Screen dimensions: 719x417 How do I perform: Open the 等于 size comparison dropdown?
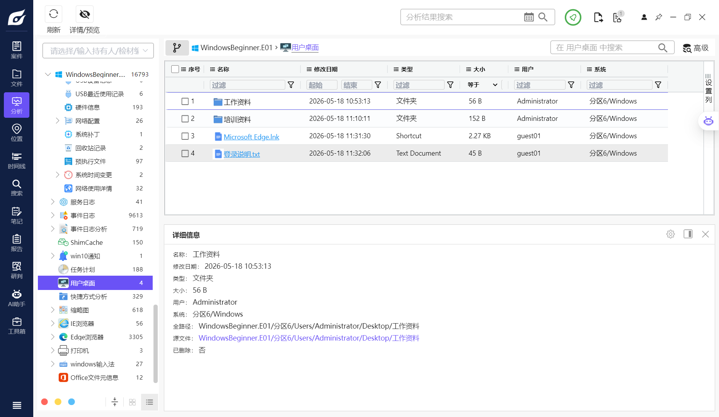482,85
